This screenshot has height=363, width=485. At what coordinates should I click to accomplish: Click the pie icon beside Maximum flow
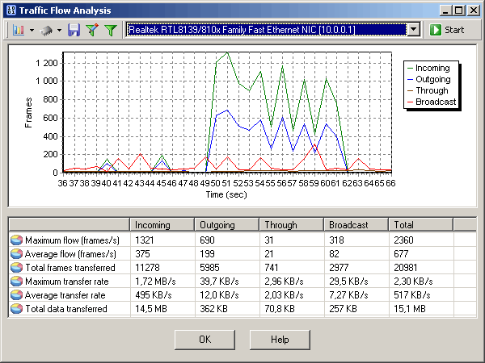(16, 240)
